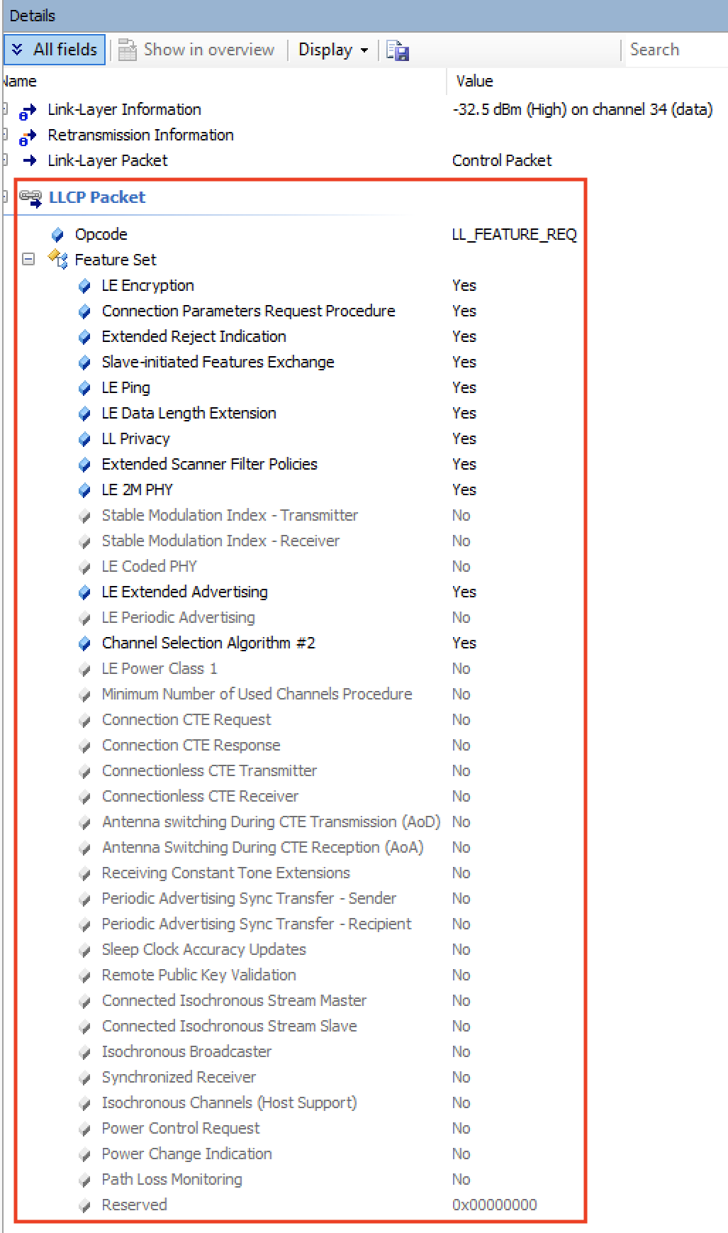The image size is (728, 1233).
Task: Click Extended Scanner Filter Policies icon
Action: [84, 465]
